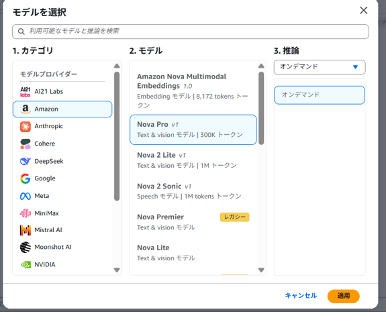Select the Anthropic provider name
This screenshot has width=386, height=312.
(x=49, y=126)
